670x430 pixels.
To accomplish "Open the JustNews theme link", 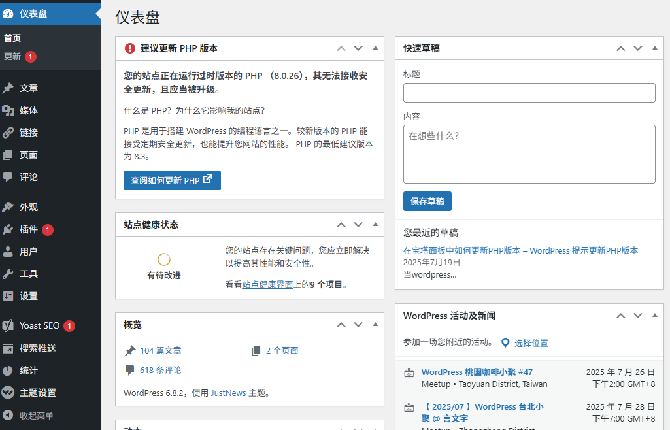I will [x=228, y=393].
